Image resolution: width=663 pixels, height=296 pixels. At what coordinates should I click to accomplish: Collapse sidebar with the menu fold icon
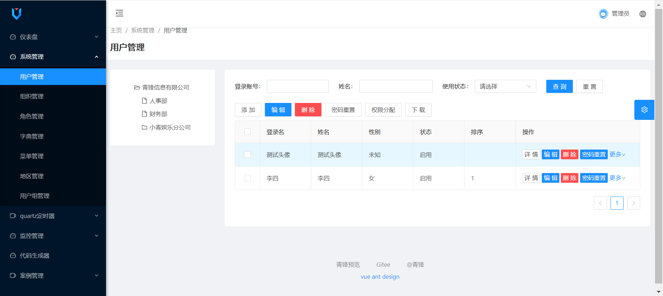pyautogui.click(x=119, y=13)
